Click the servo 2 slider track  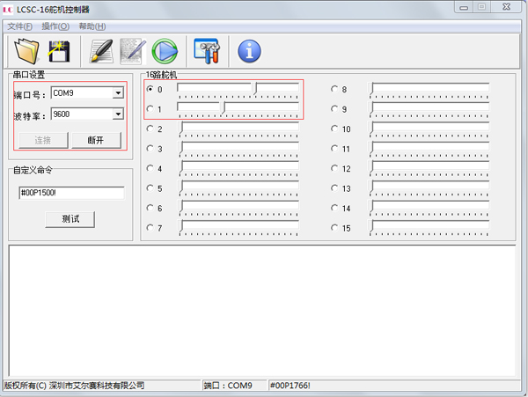[x=238, y=127]
